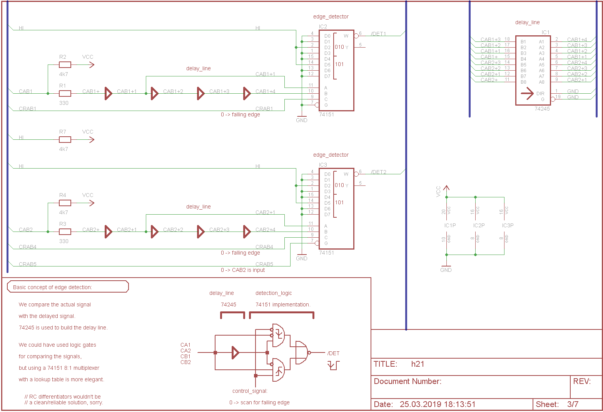Select the "Basic concept of edge detection" box
The image size is (603, 412).
(x=68, y=287)
